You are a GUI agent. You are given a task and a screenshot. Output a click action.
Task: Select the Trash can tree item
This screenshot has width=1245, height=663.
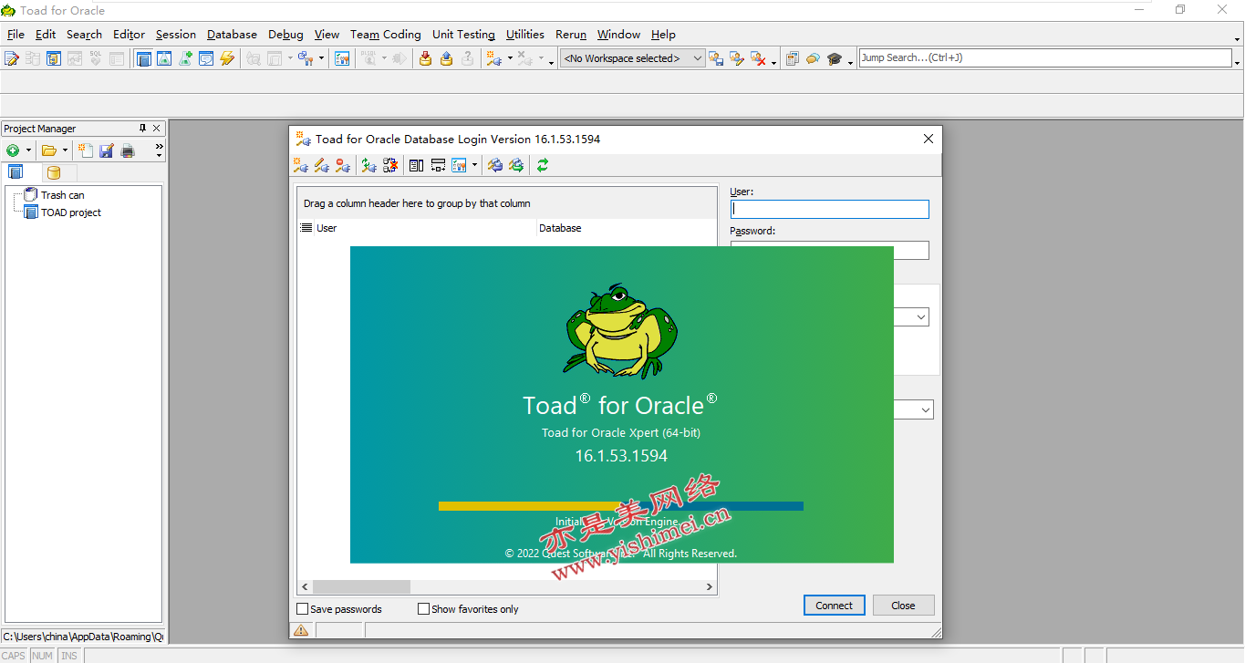(62, 195)
